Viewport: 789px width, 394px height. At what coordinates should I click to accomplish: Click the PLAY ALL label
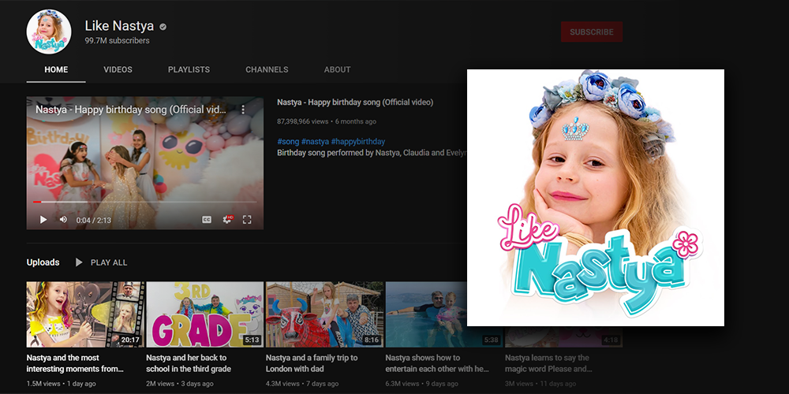pyautogui.click(x=109, y=262)
